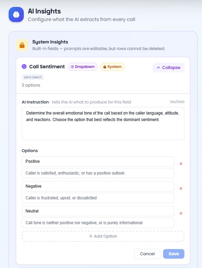Click the Call Sentiment smiley icon
202x268 pixels.
[x=24, y=67]
